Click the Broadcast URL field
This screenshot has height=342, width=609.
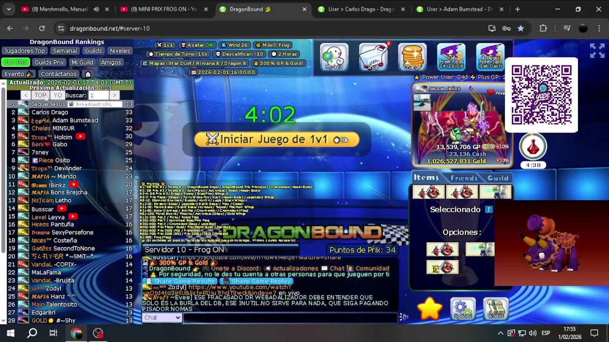(95, 104)
